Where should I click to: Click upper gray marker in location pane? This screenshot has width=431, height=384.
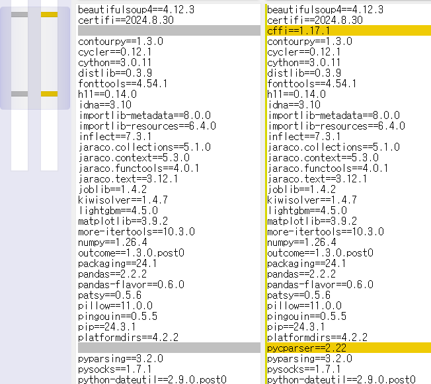[x=20, y=15]
